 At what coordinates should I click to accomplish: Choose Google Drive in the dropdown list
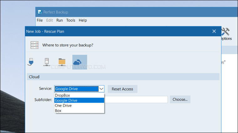pos(79,100)
